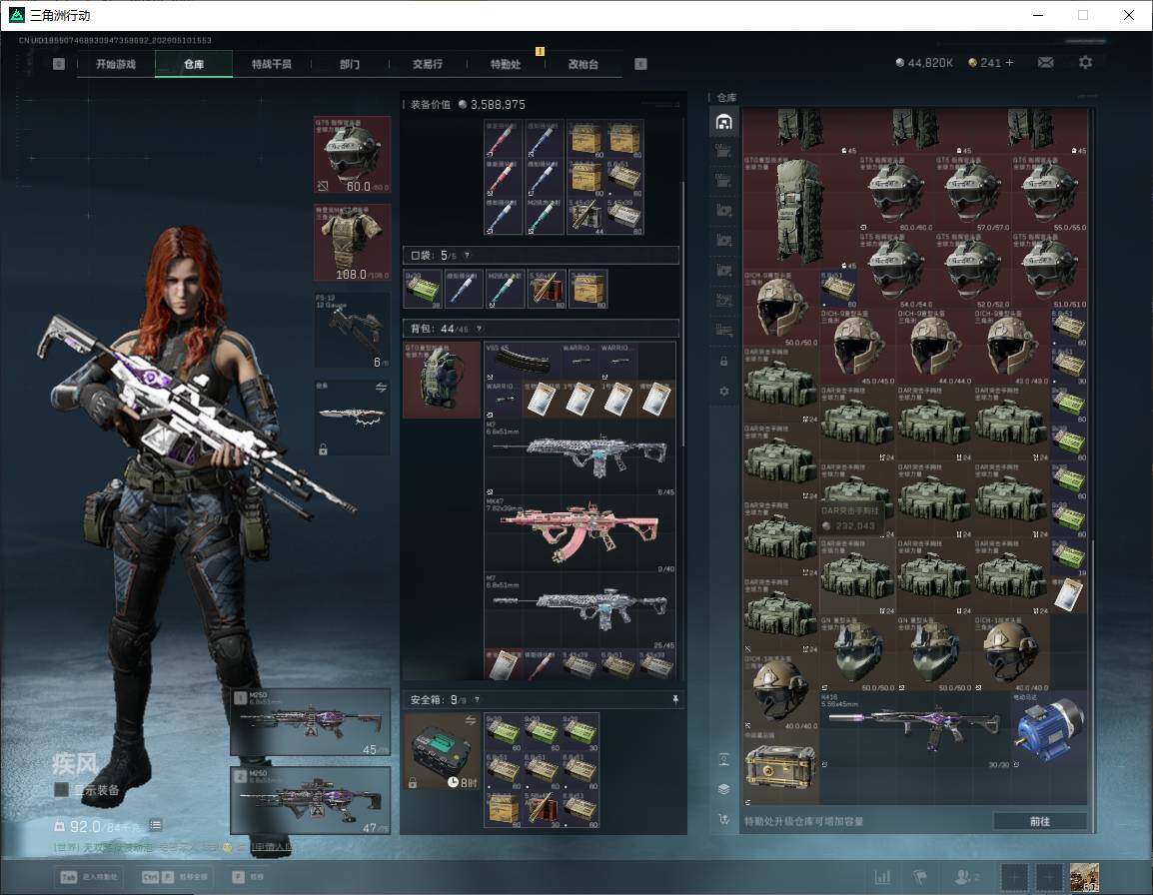1153x895 pixels.
Task: Click the swap icon on the knife slot
Action: [381, 388]
